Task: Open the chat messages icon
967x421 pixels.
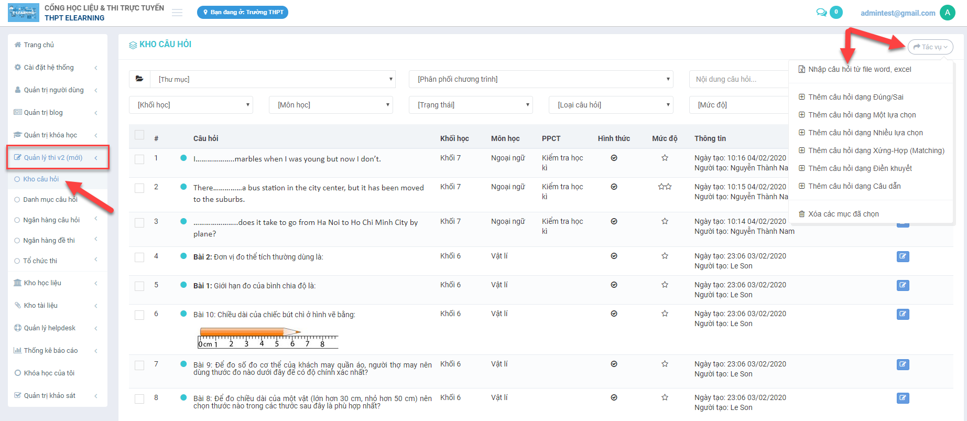Action: click(x=821, y=13)
